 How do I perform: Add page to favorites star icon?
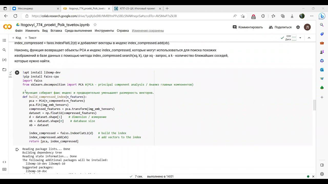point(243,16)
